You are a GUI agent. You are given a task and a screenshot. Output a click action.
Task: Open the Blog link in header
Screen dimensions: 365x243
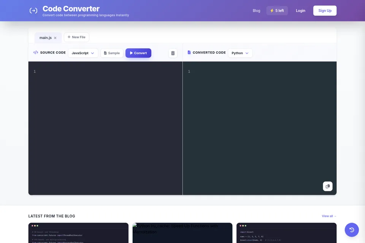(256, 11)
